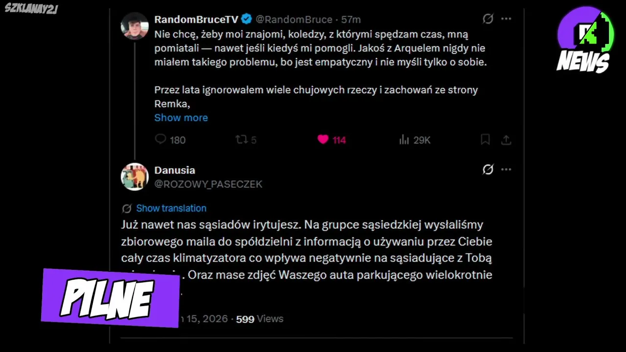Open three-dot menu on Danusia's reply
This screenshot has width=626, height=352.
(x=506, y=170)
